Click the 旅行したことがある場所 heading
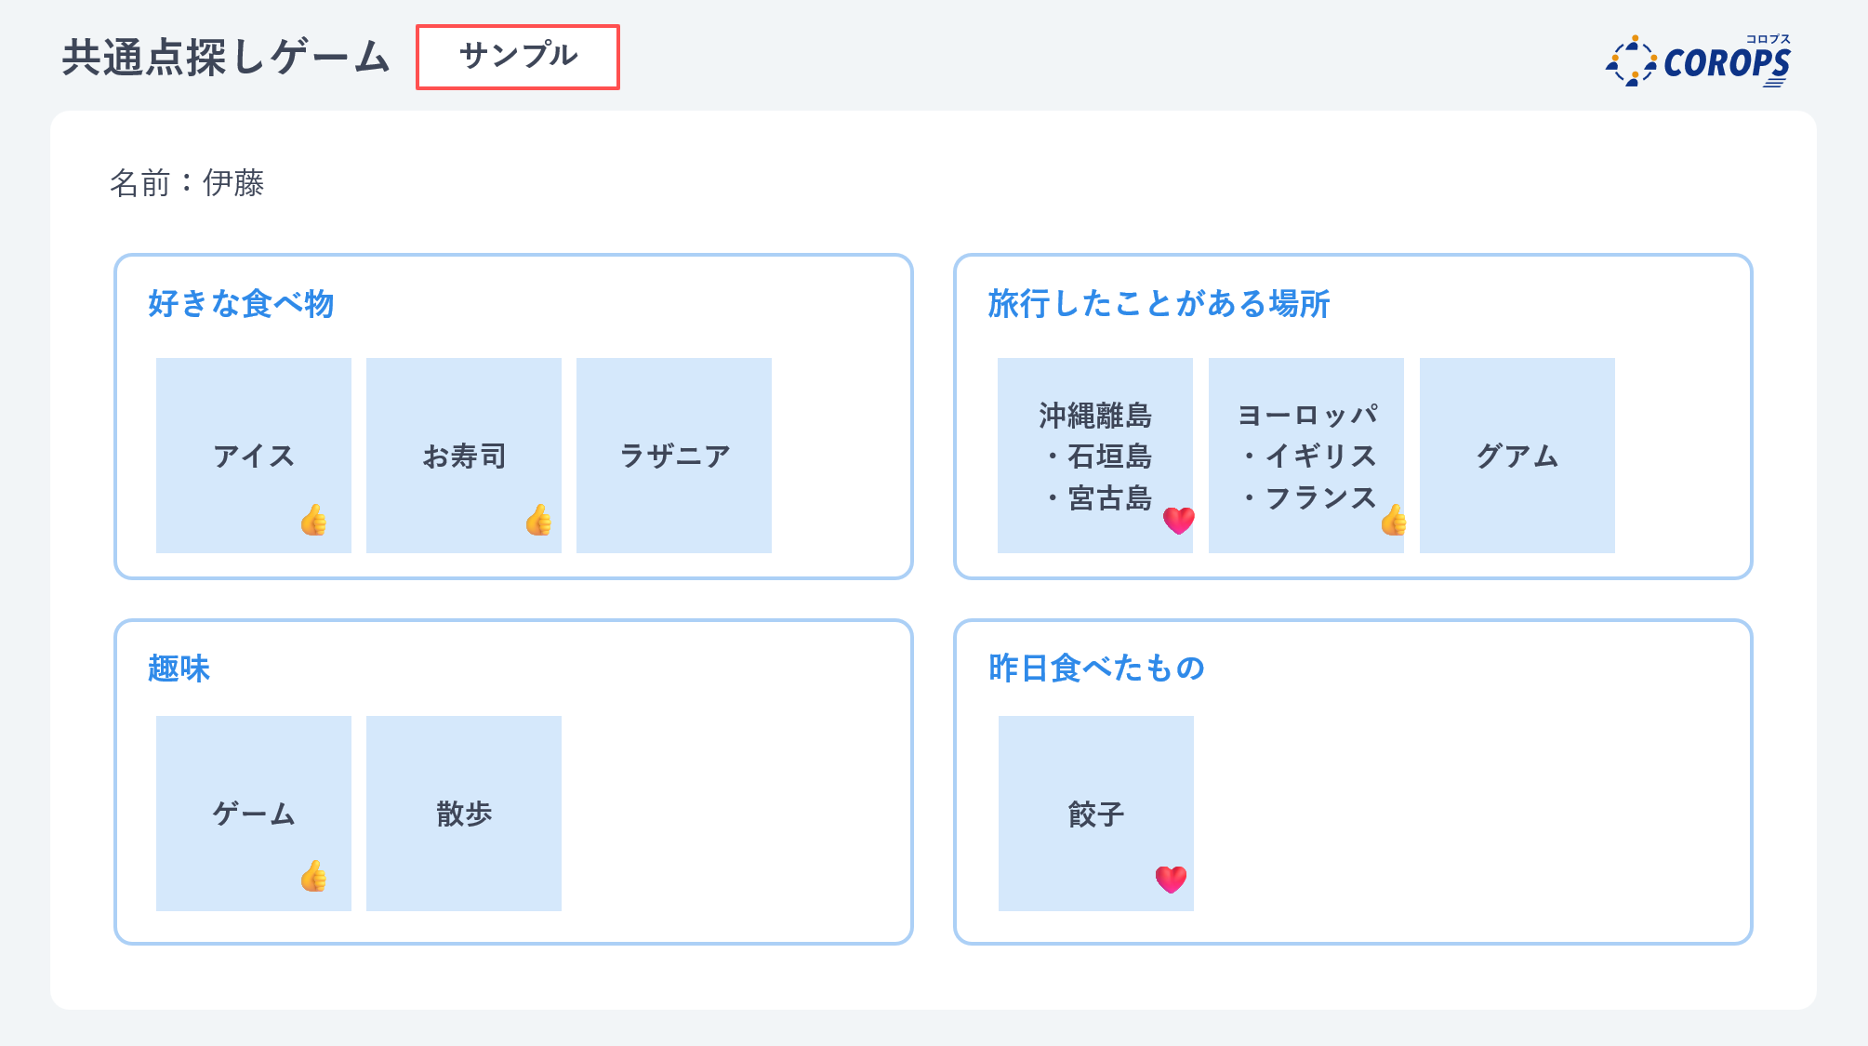Viewport: 1868px width, 1046px height. click(1159, 303)
